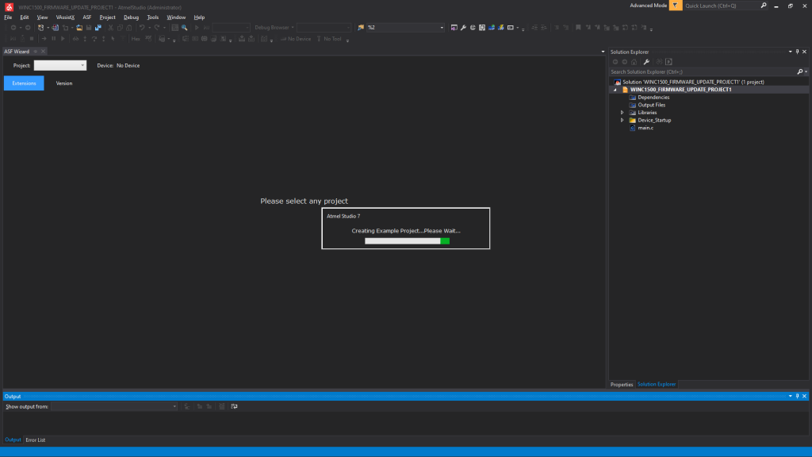Image resolution: width=812 pixels, height=457 pixels.
Task: Select main.c in Solution Explorer
Action: point(645,128)
